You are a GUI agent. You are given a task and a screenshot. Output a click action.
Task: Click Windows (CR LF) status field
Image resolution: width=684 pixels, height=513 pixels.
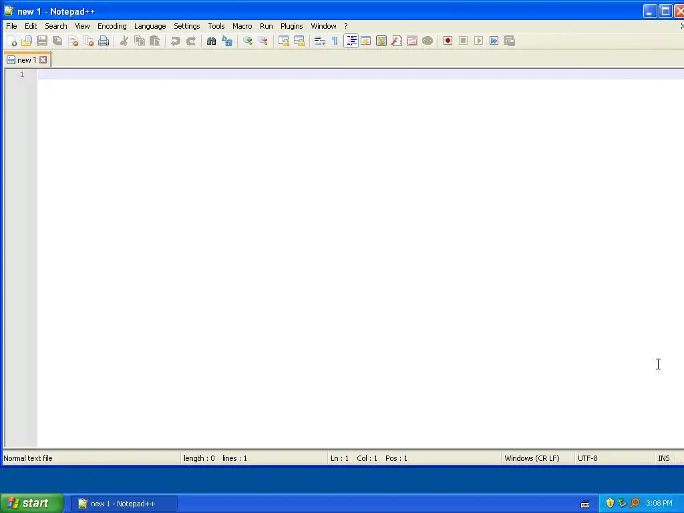click(532, 458)
